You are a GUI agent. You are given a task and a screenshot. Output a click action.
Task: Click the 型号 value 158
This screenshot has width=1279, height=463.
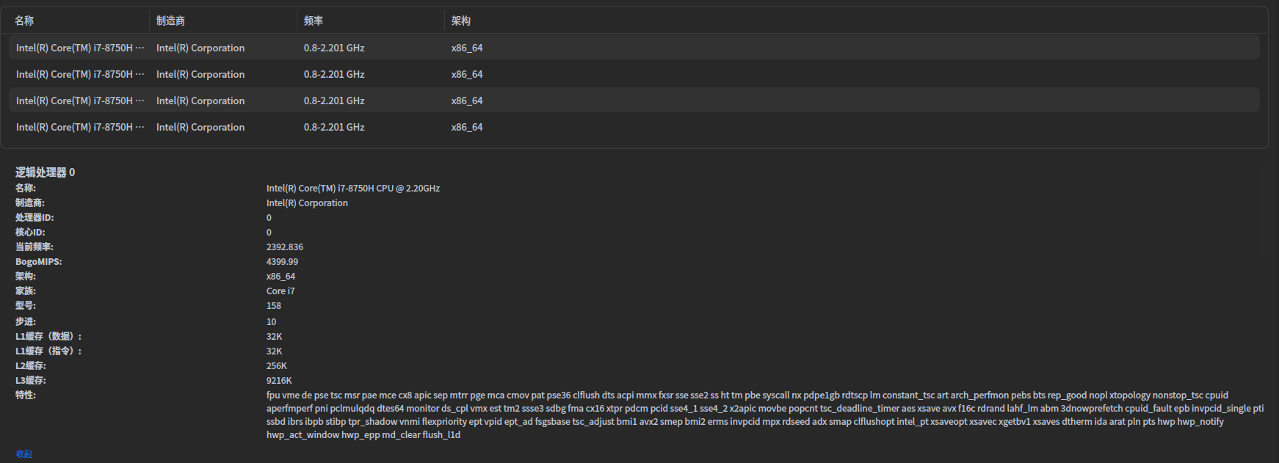pyautogui.click(x=274, y=306)
